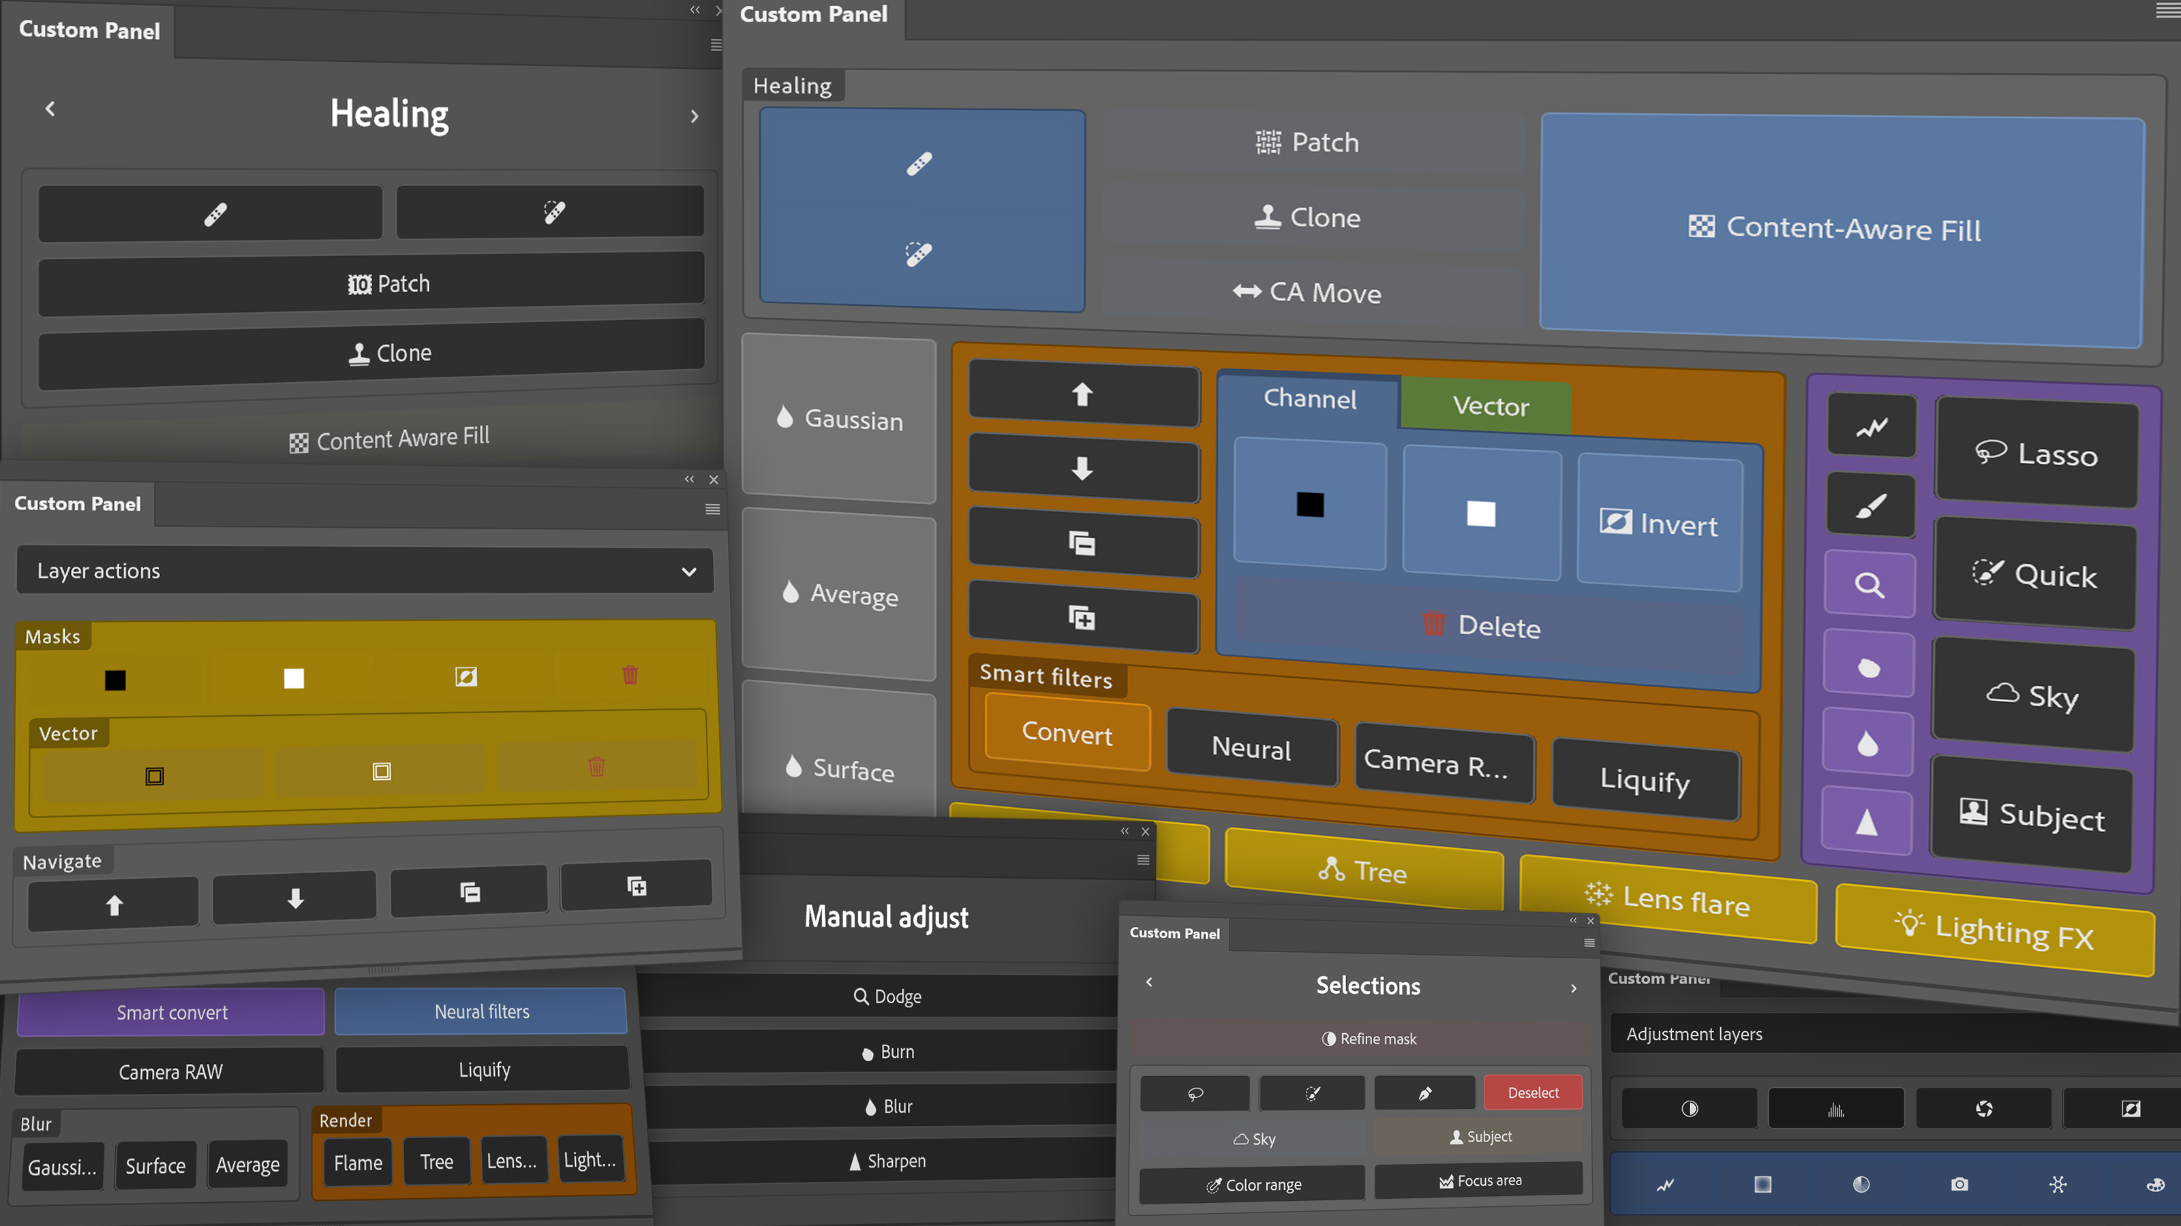The width and height of the screenshot is (2181, 1226).
Task: Click the lasso icon in the Selections panel
Action: [1195, 1094]
